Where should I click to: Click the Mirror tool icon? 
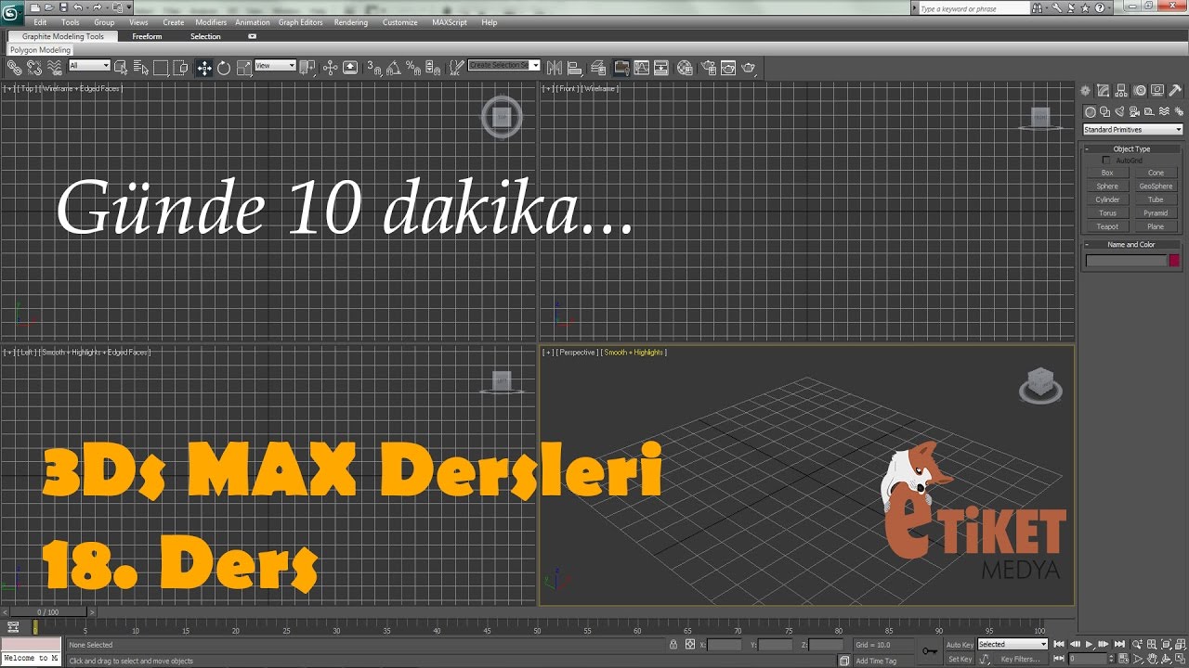click(555, 68)
